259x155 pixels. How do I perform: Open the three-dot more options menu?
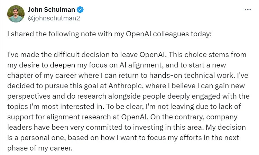[x=248, y=9]
